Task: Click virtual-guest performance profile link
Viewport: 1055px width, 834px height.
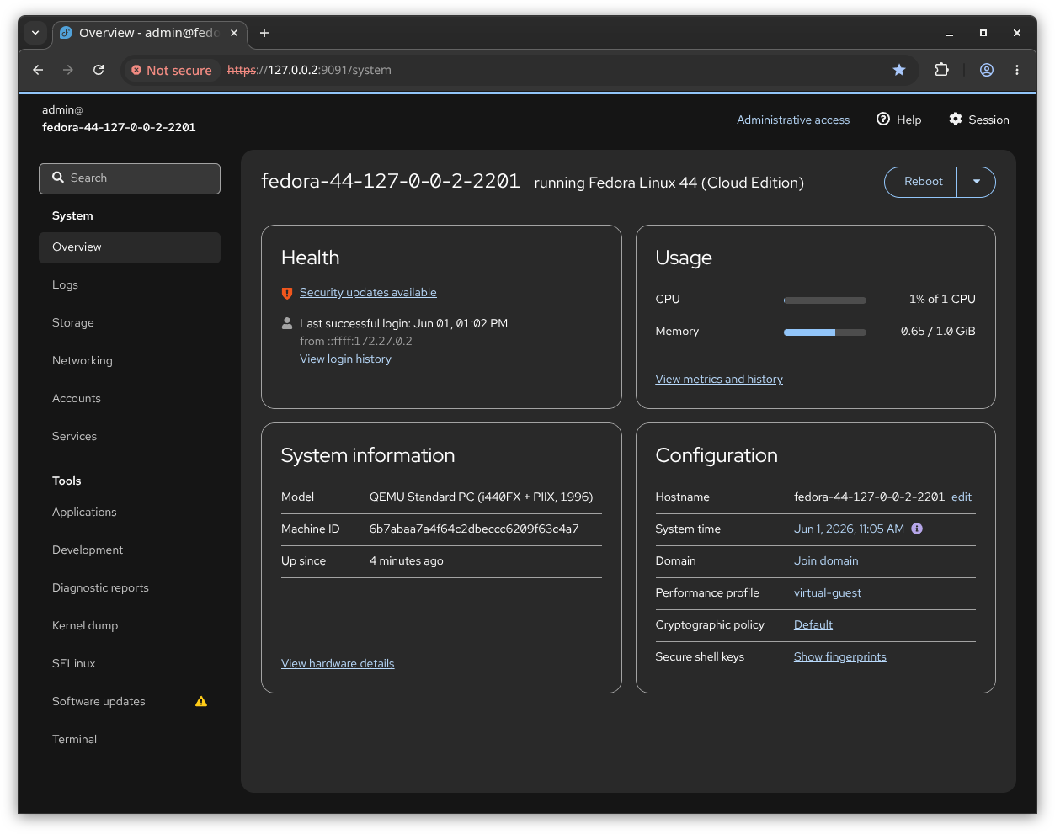Action: (x=828, y=593)
